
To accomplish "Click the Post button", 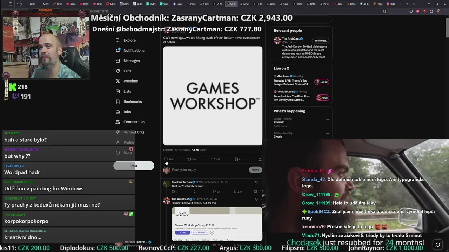I will point(134,166).
